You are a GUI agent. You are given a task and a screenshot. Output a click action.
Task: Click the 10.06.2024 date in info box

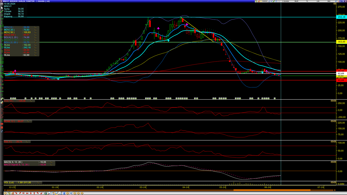10,3
